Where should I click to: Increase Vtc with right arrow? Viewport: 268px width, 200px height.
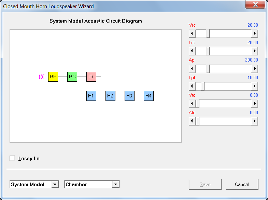(254, 104)
